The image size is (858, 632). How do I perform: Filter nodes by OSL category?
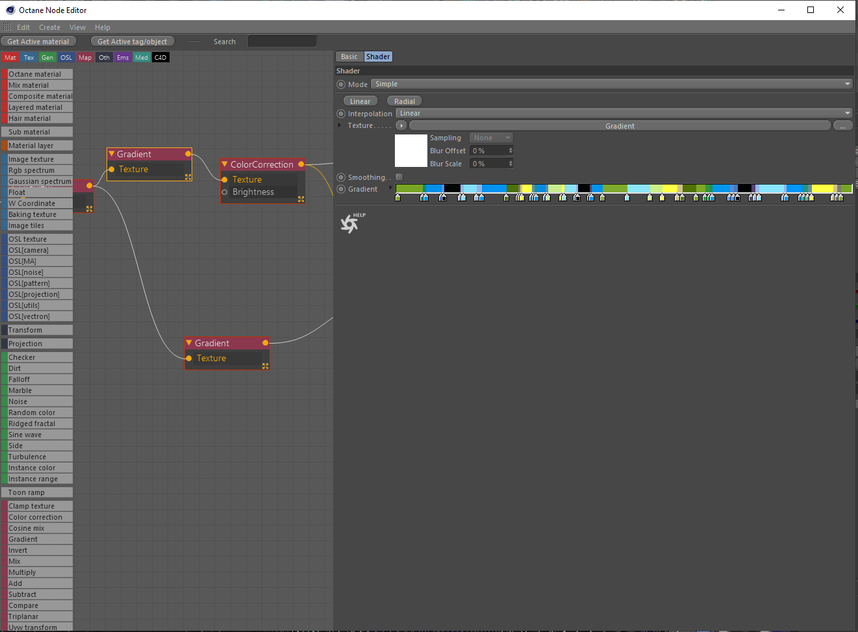click(x=66, y=58)
